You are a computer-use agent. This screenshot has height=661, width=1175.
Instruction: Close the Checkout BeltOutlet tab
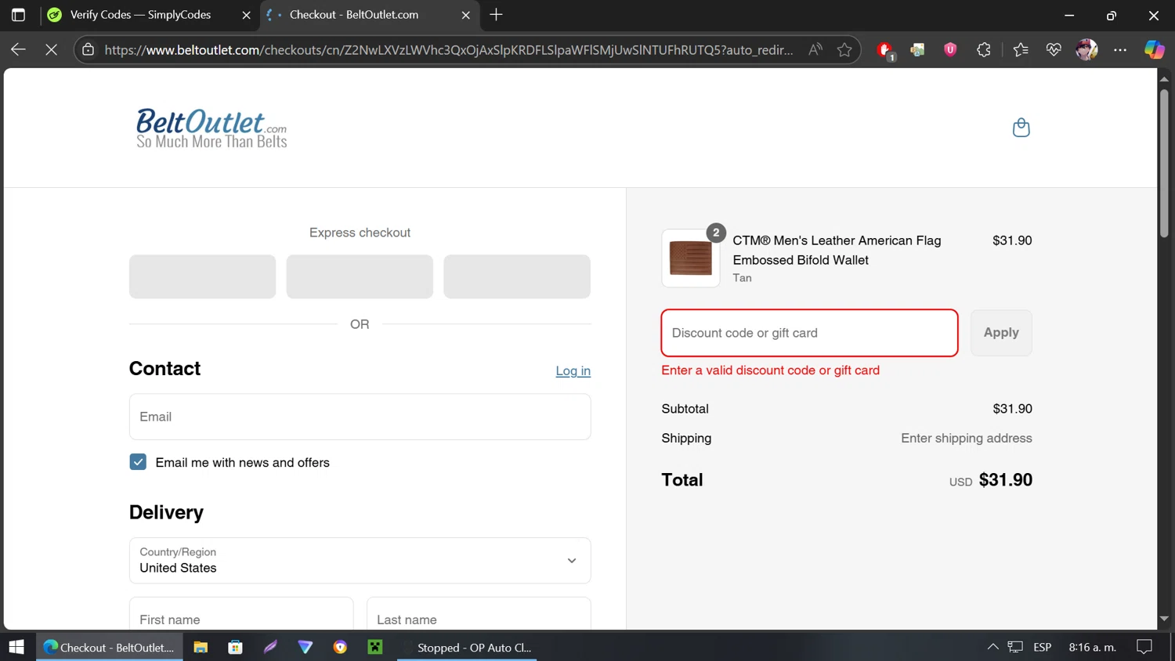(465, 15)
